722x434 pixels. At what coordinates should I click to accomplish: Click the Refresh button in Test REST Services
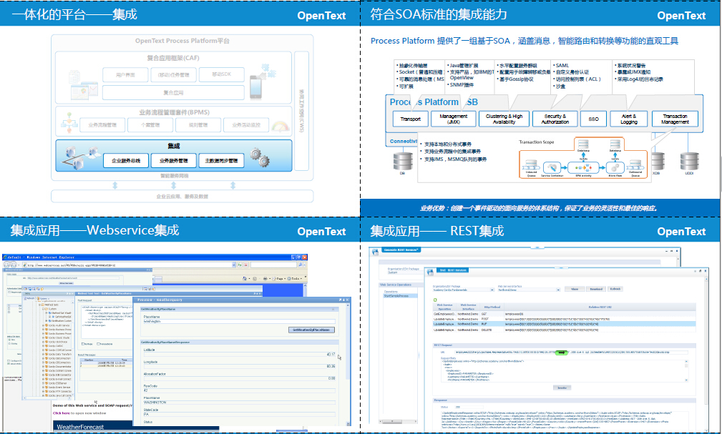[615, 290]
